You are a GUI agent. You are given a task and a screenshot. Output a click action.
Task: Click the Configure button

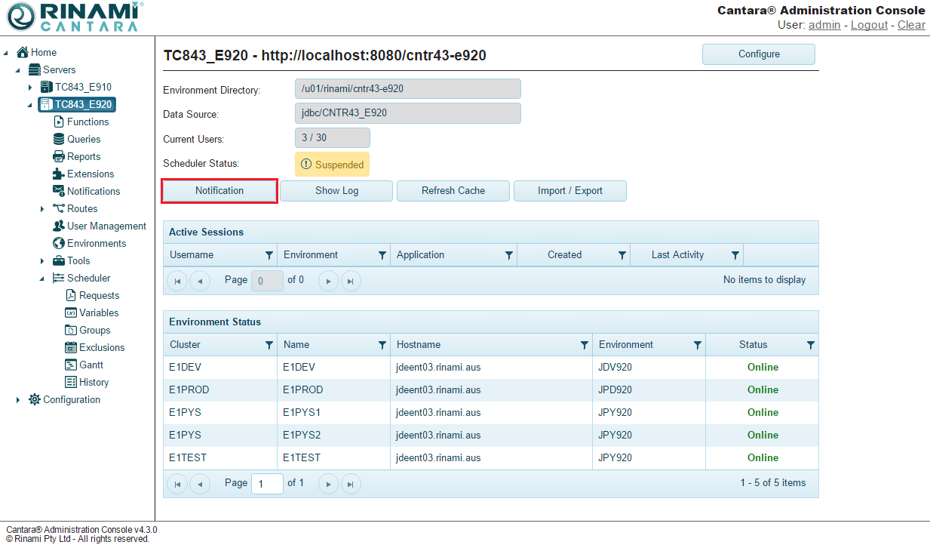[759, 54]
